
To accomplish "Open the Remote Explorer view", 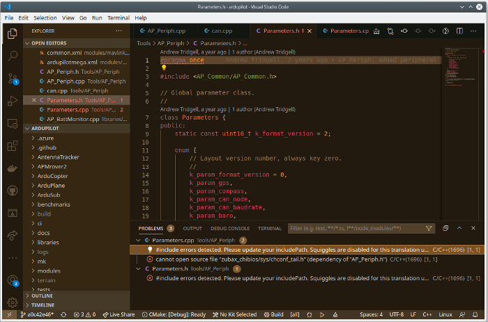I will (12, 124).
